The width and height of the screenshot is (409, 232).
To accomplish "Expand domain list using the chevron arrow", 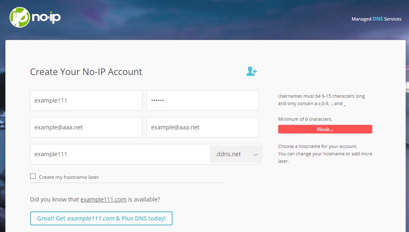I will [x=255, y=155].
